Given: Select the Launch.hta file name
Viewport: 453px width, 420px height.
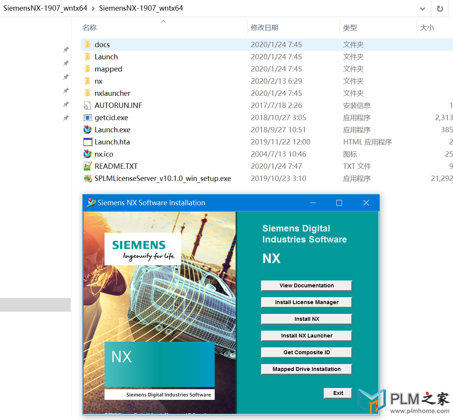Looking at the screenshot, I should click(112, 142).
